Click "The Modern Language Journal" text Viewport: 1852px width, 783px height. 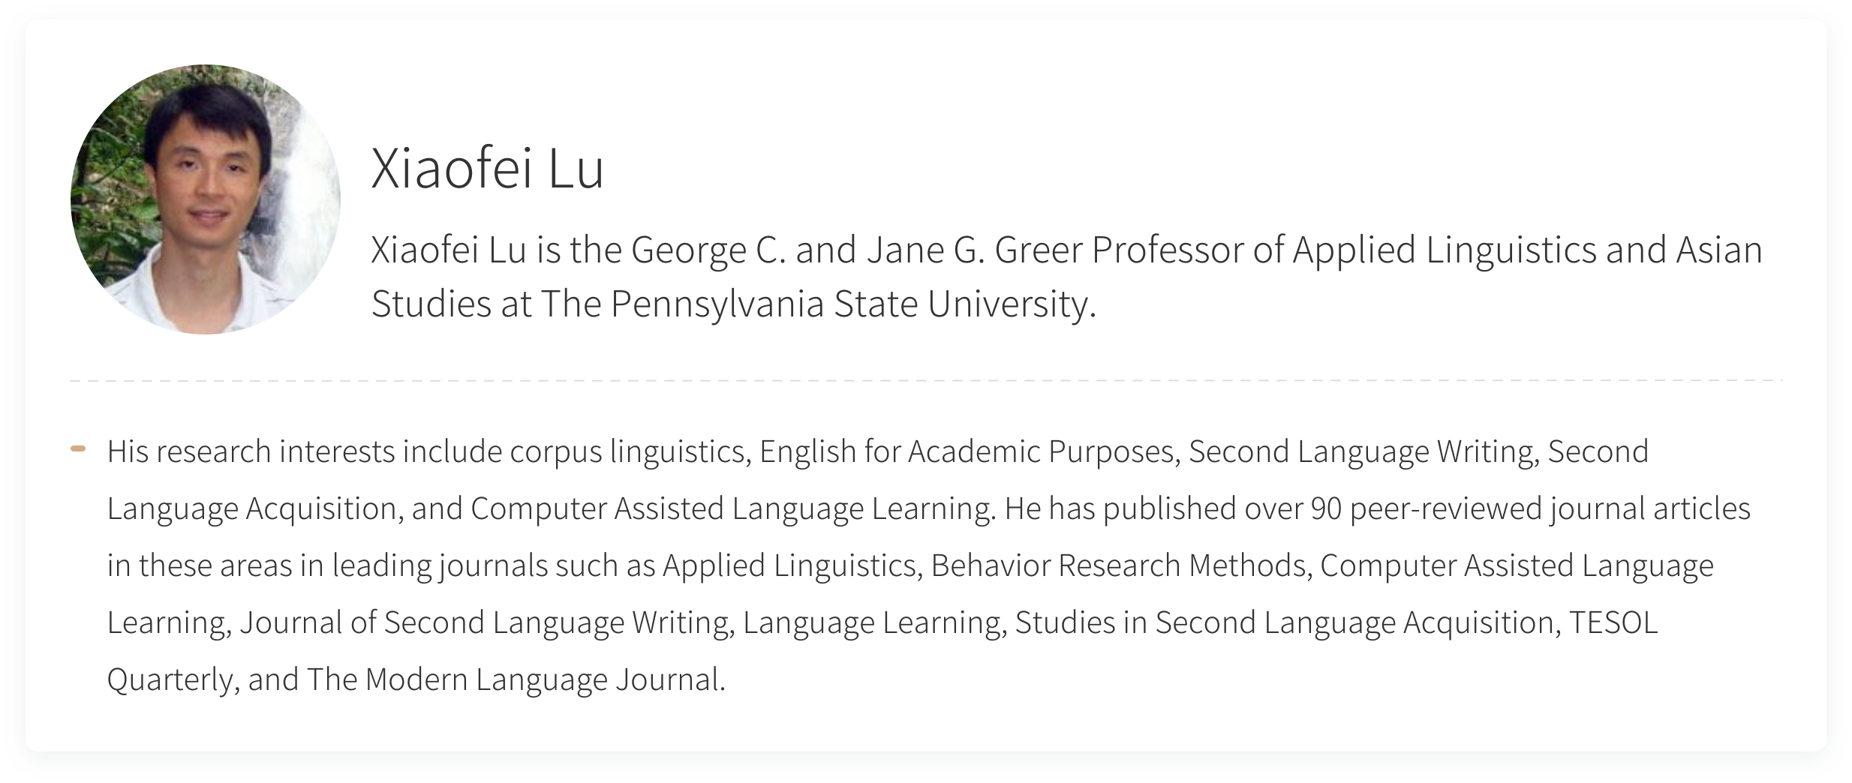click(x=513, y=679)
